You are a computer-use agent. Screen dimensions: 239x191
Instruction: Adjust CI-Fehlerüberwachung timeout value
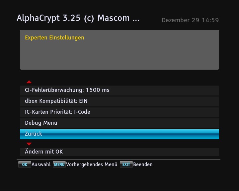[x=119, y=90]
